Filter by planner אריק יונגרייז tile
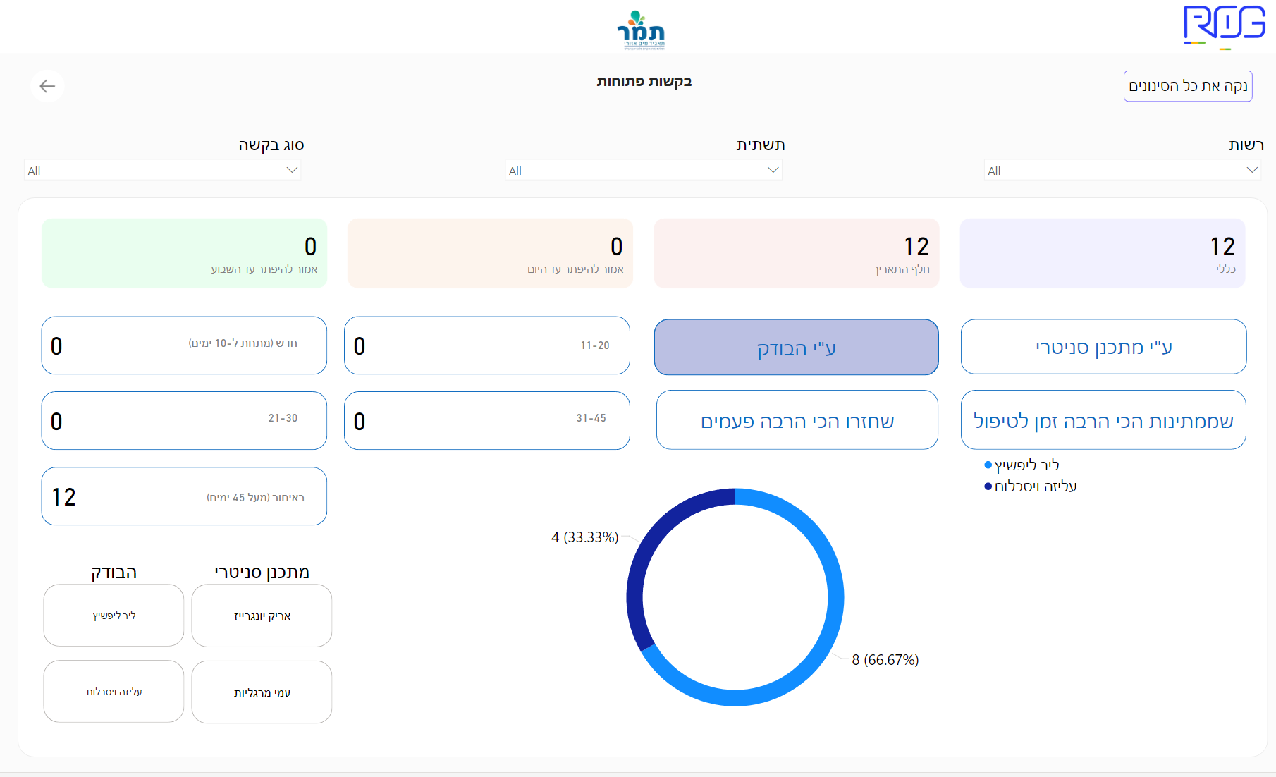The width and height of the screenshot is (1276, 777). 262,616
